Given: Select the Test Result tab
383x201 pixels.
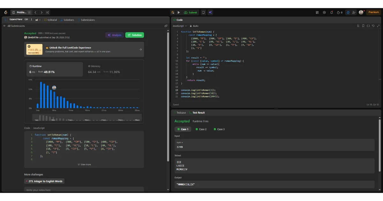Looking at the screenshot, I should pos(197,113).
